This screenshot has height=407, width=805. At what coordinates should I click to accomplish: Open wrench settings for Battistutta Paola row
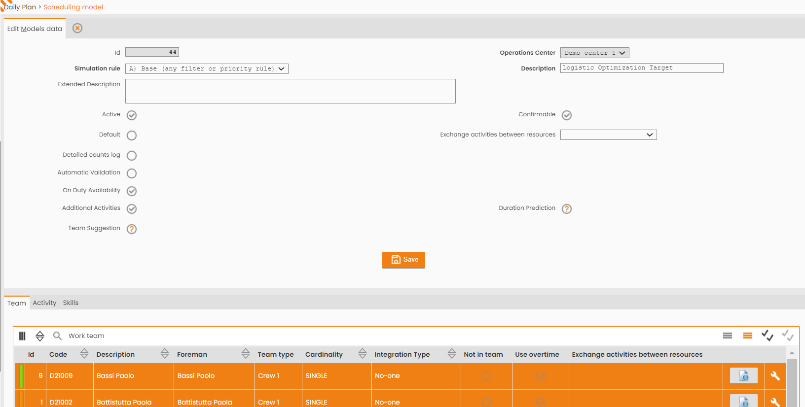tap(775, 402)
